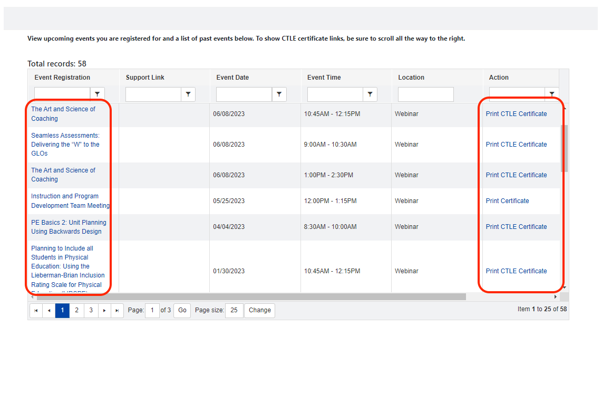Click inside the Page size field showing 25
The width and height of the screenshot is (602, 393).
pos(234,311)
